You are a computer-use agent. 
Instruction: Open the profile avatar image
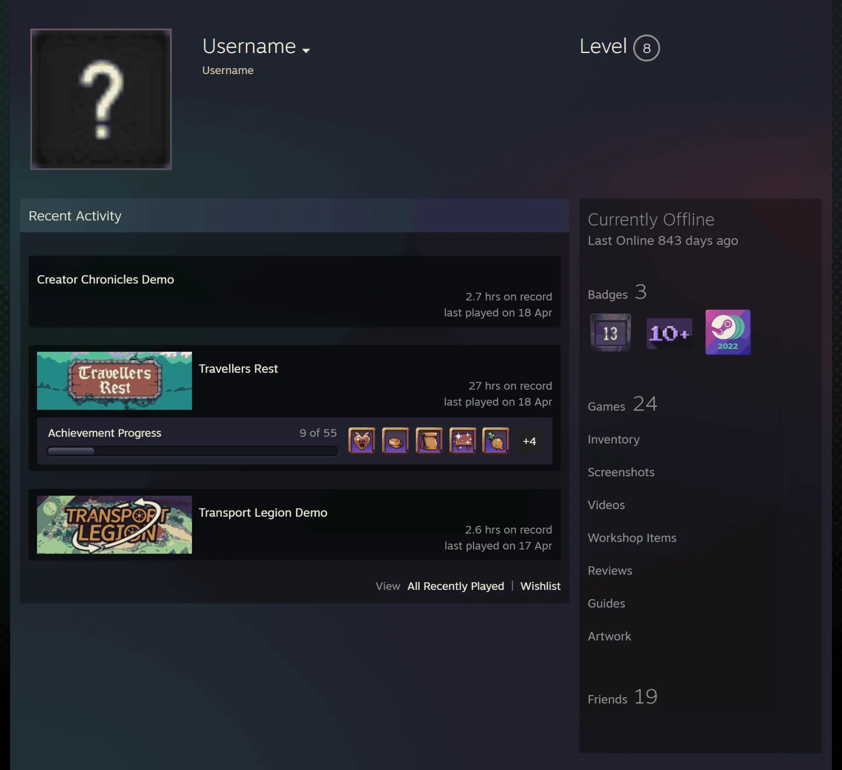101,99
